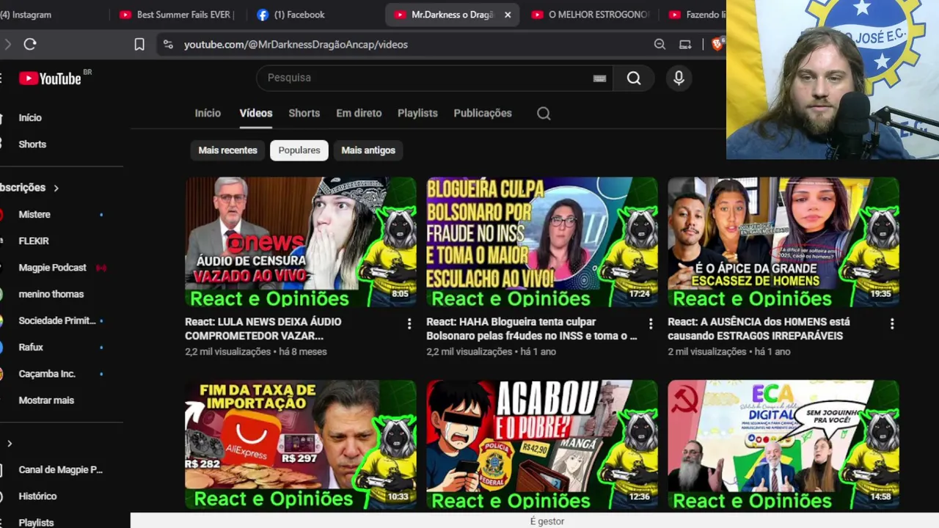This screenshot has width=939, height=528.
Task: Open the channel's Início tab
Action: (x=208, y=113)
